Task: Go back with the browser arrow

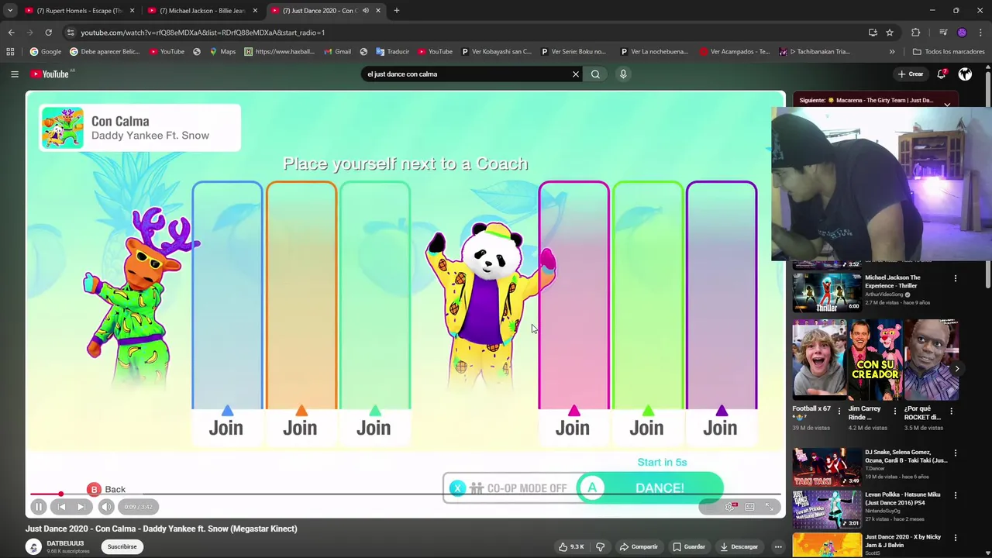Action: point(11,33)
